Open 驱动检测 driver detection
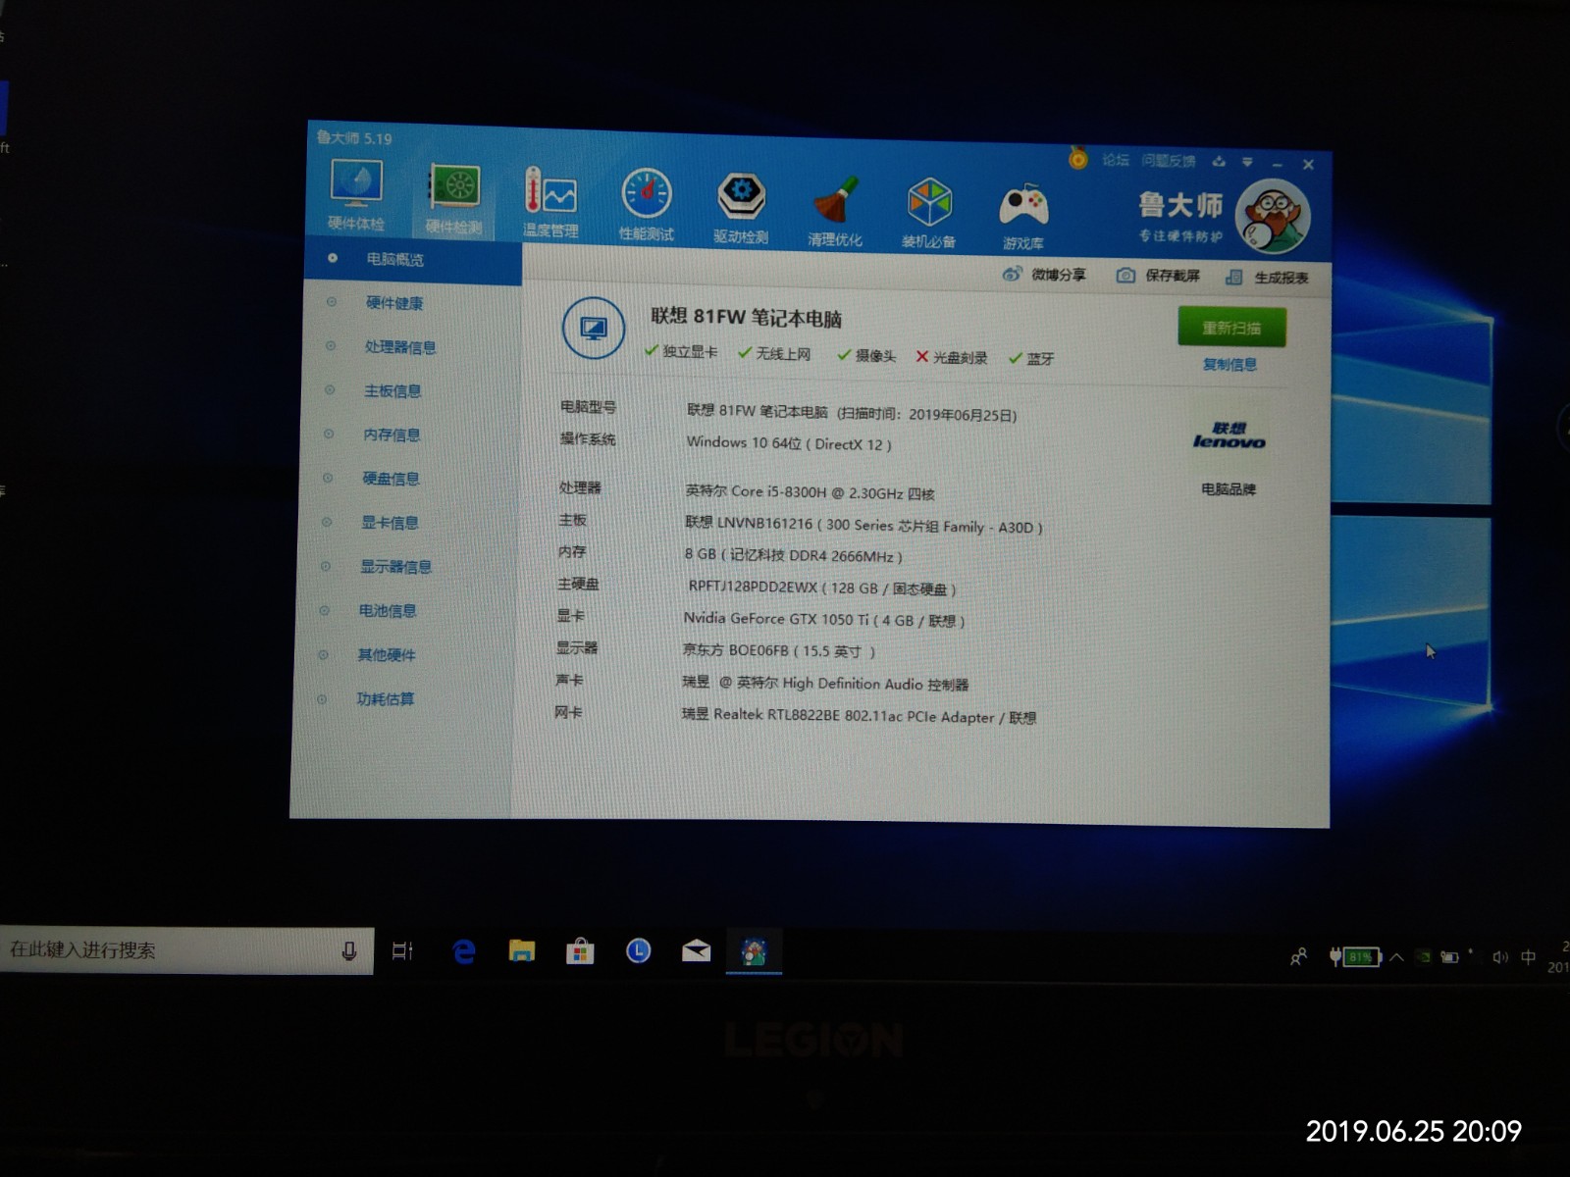Viewport: 1570px width, 1177px height. [741, 208]
